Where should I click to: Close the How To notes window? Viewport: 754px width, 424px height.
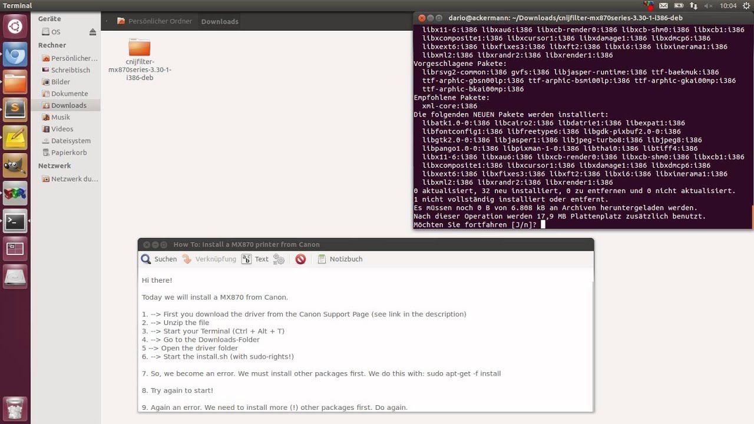[146, 244]
